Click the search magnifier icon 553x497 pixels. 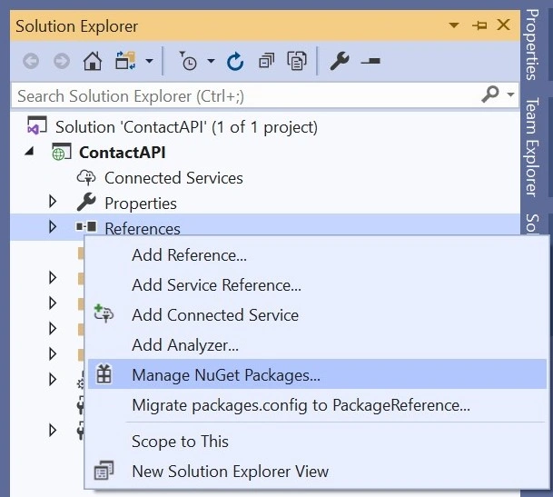click(x=490, y=94)
